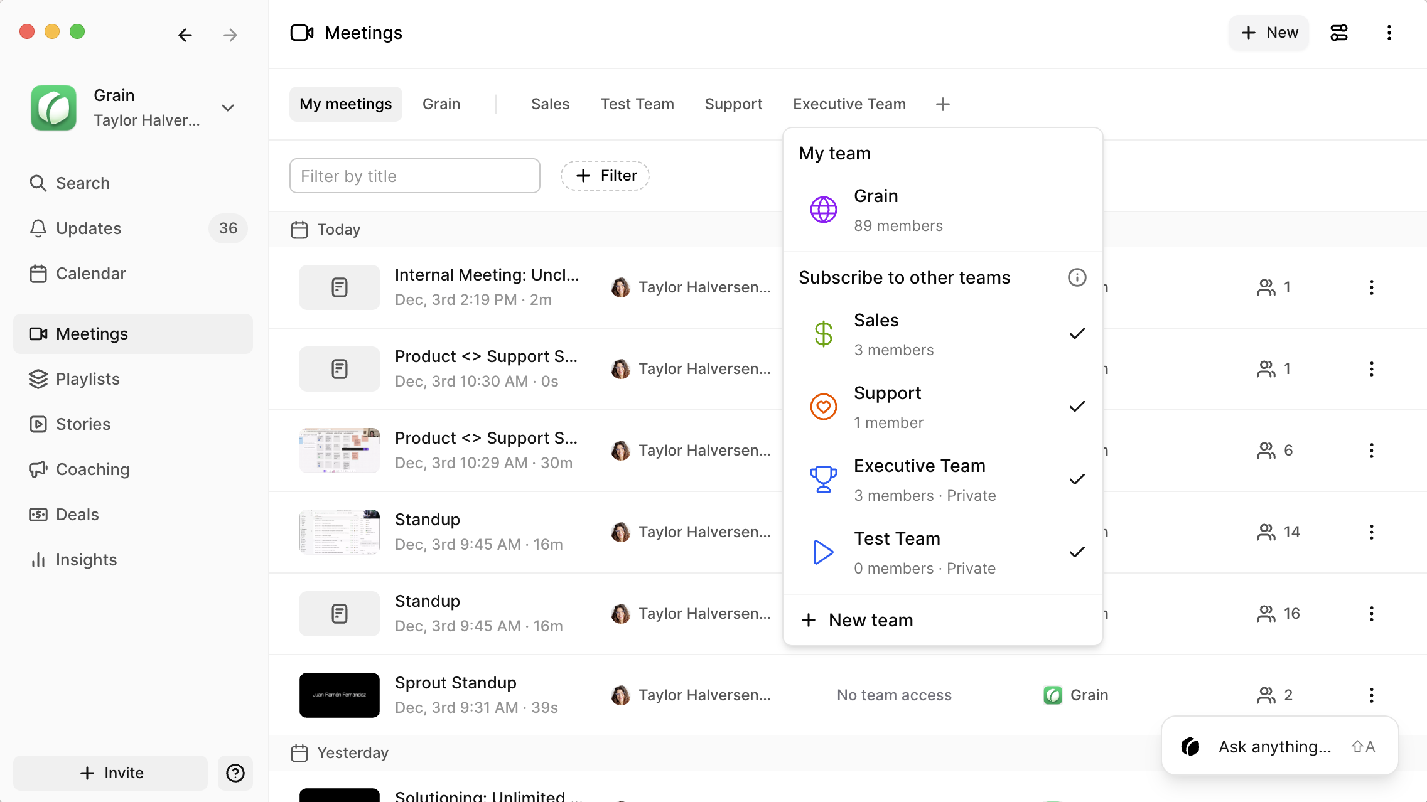Switch to the Executive Team tab
The height and width of the screenshot is (802, 1427).
click(849, 104)
